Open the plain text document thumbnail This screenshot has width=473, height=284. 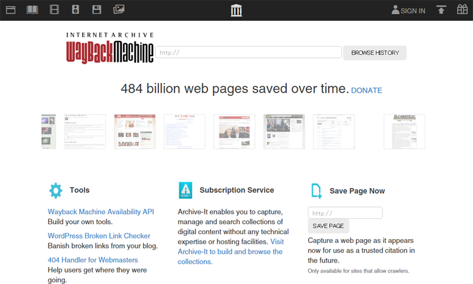tap(85, 132)
